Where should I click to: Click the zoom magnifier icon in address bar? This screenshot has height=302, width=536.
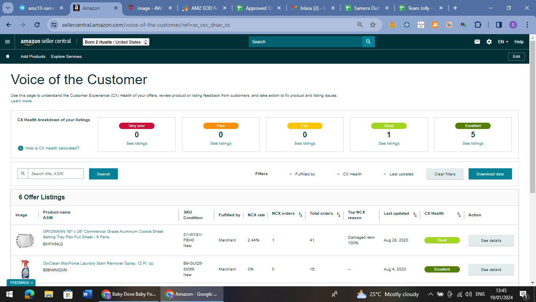pos(360,25)
